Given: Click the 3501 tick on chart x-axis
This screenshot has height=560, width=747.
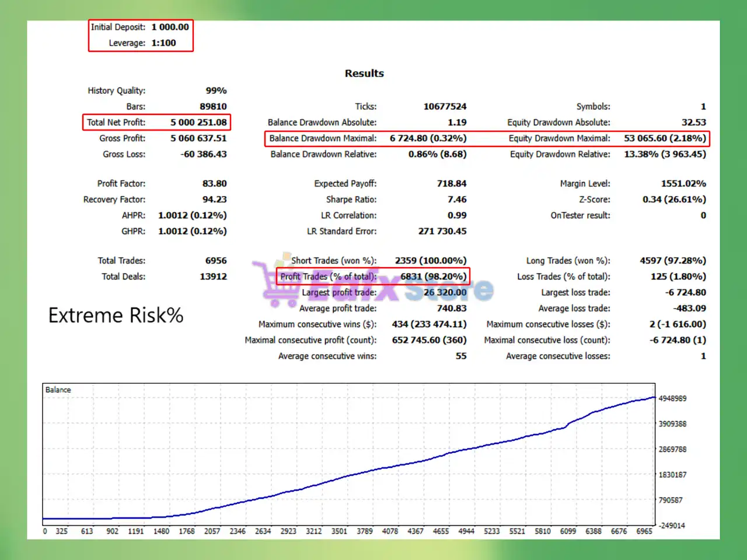Looking at the screenshot, I should tap(339, 531).
